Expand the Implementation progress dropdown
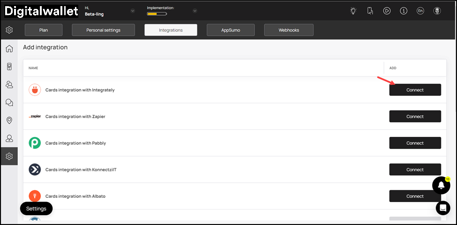Image resolution: width=457 pixels, height=225 pixels. point(195,11)
